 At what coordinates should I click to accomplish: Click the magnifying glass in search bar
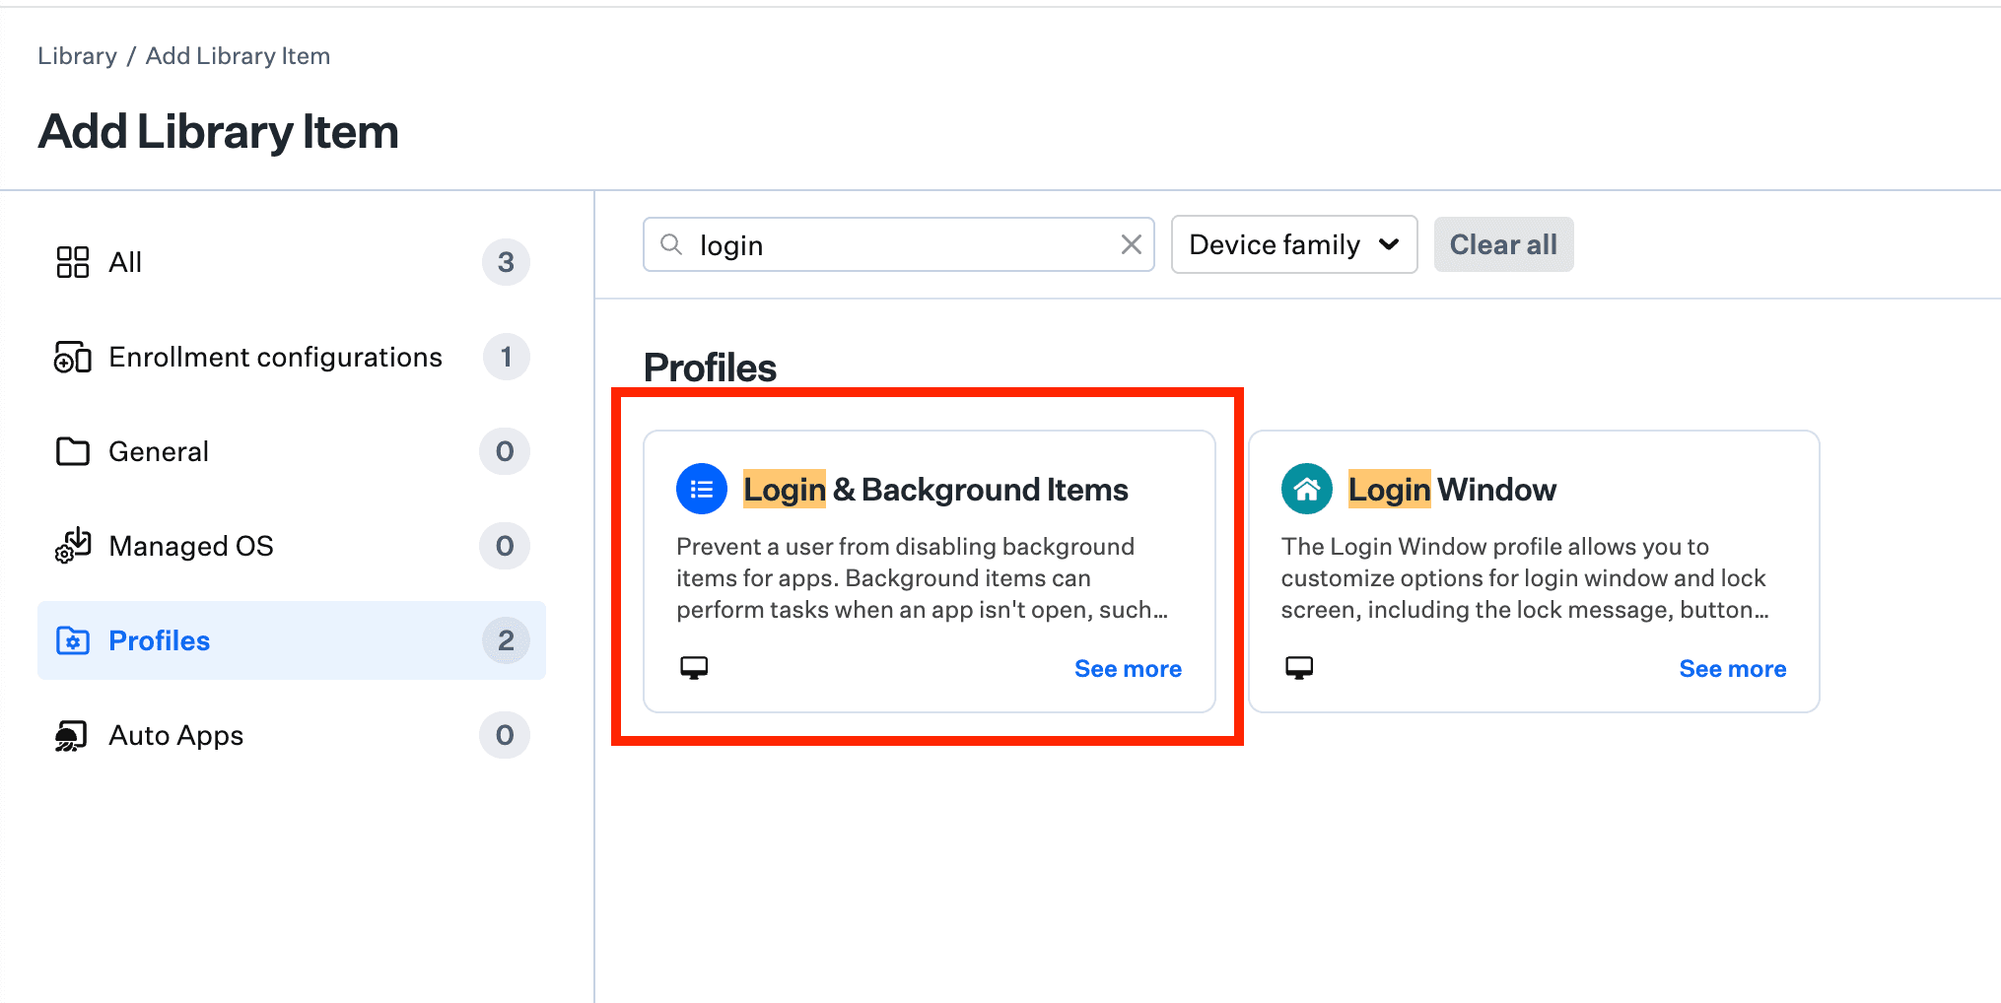coord(671,244)
